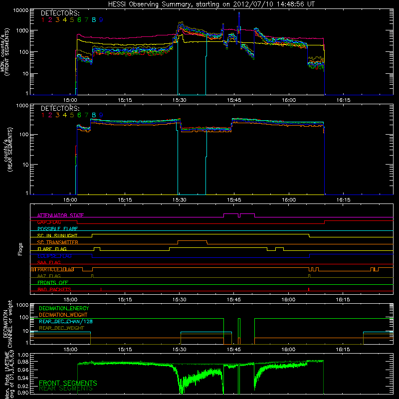Select cyan detector number 8 in the front segments legend
Viewport: 399px width, 399px height.
pyautogui.click(x=94, y=20)
